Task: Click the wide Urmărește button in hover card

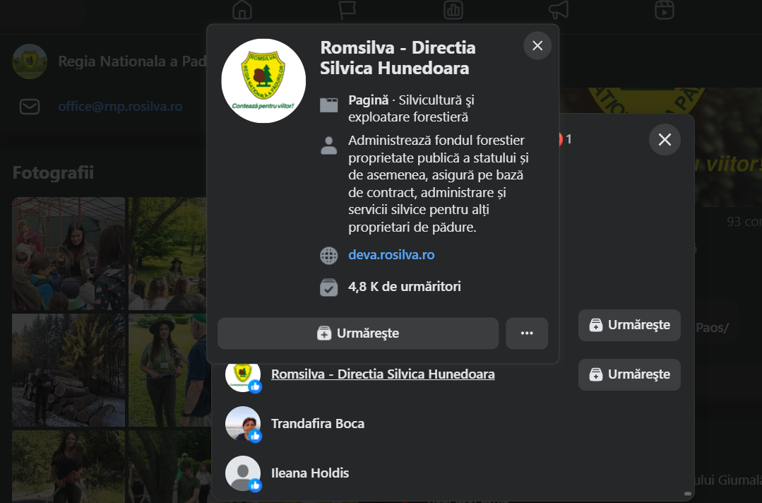Action: (x=358, y=333)
